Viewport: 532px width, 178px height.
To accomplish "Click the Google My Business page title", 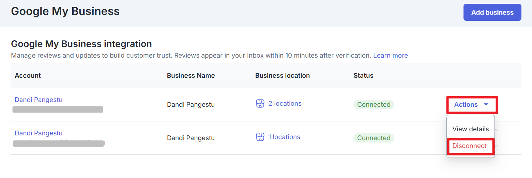I will tap(65, 11).
